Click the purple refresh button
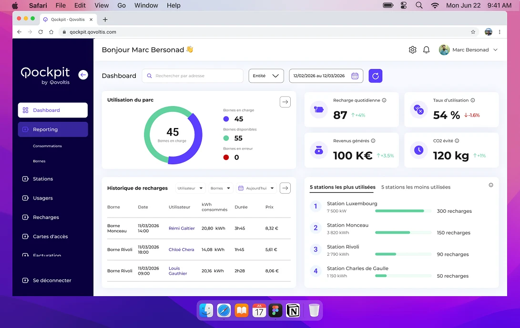Viewport: 520px width, 328px height. (376, 76)
